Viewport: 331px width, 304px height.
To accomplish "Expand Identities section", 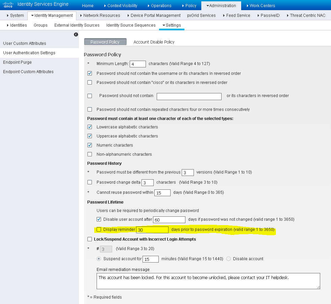I will pos(17,25).
